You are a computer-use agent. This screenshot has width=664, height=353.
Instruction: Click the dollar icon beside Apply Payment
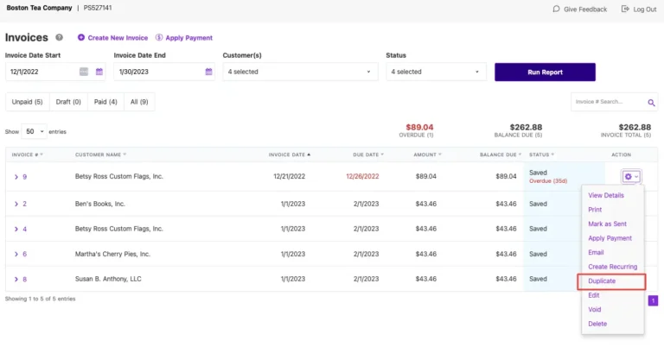point(159,38)
